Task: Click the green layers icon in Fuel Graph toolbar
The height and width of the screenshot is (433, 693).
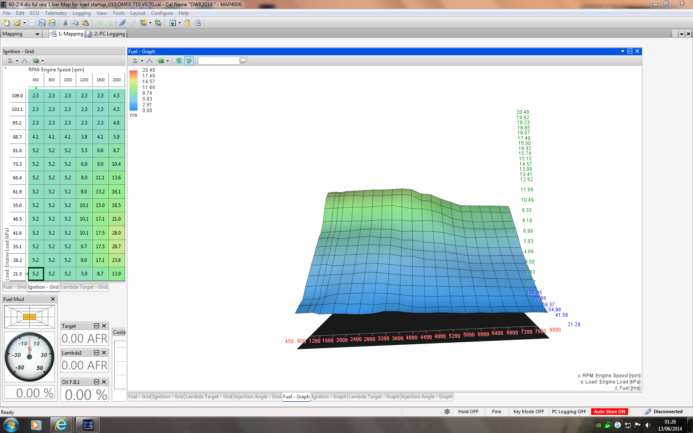Action: click(x=161, y=61)
